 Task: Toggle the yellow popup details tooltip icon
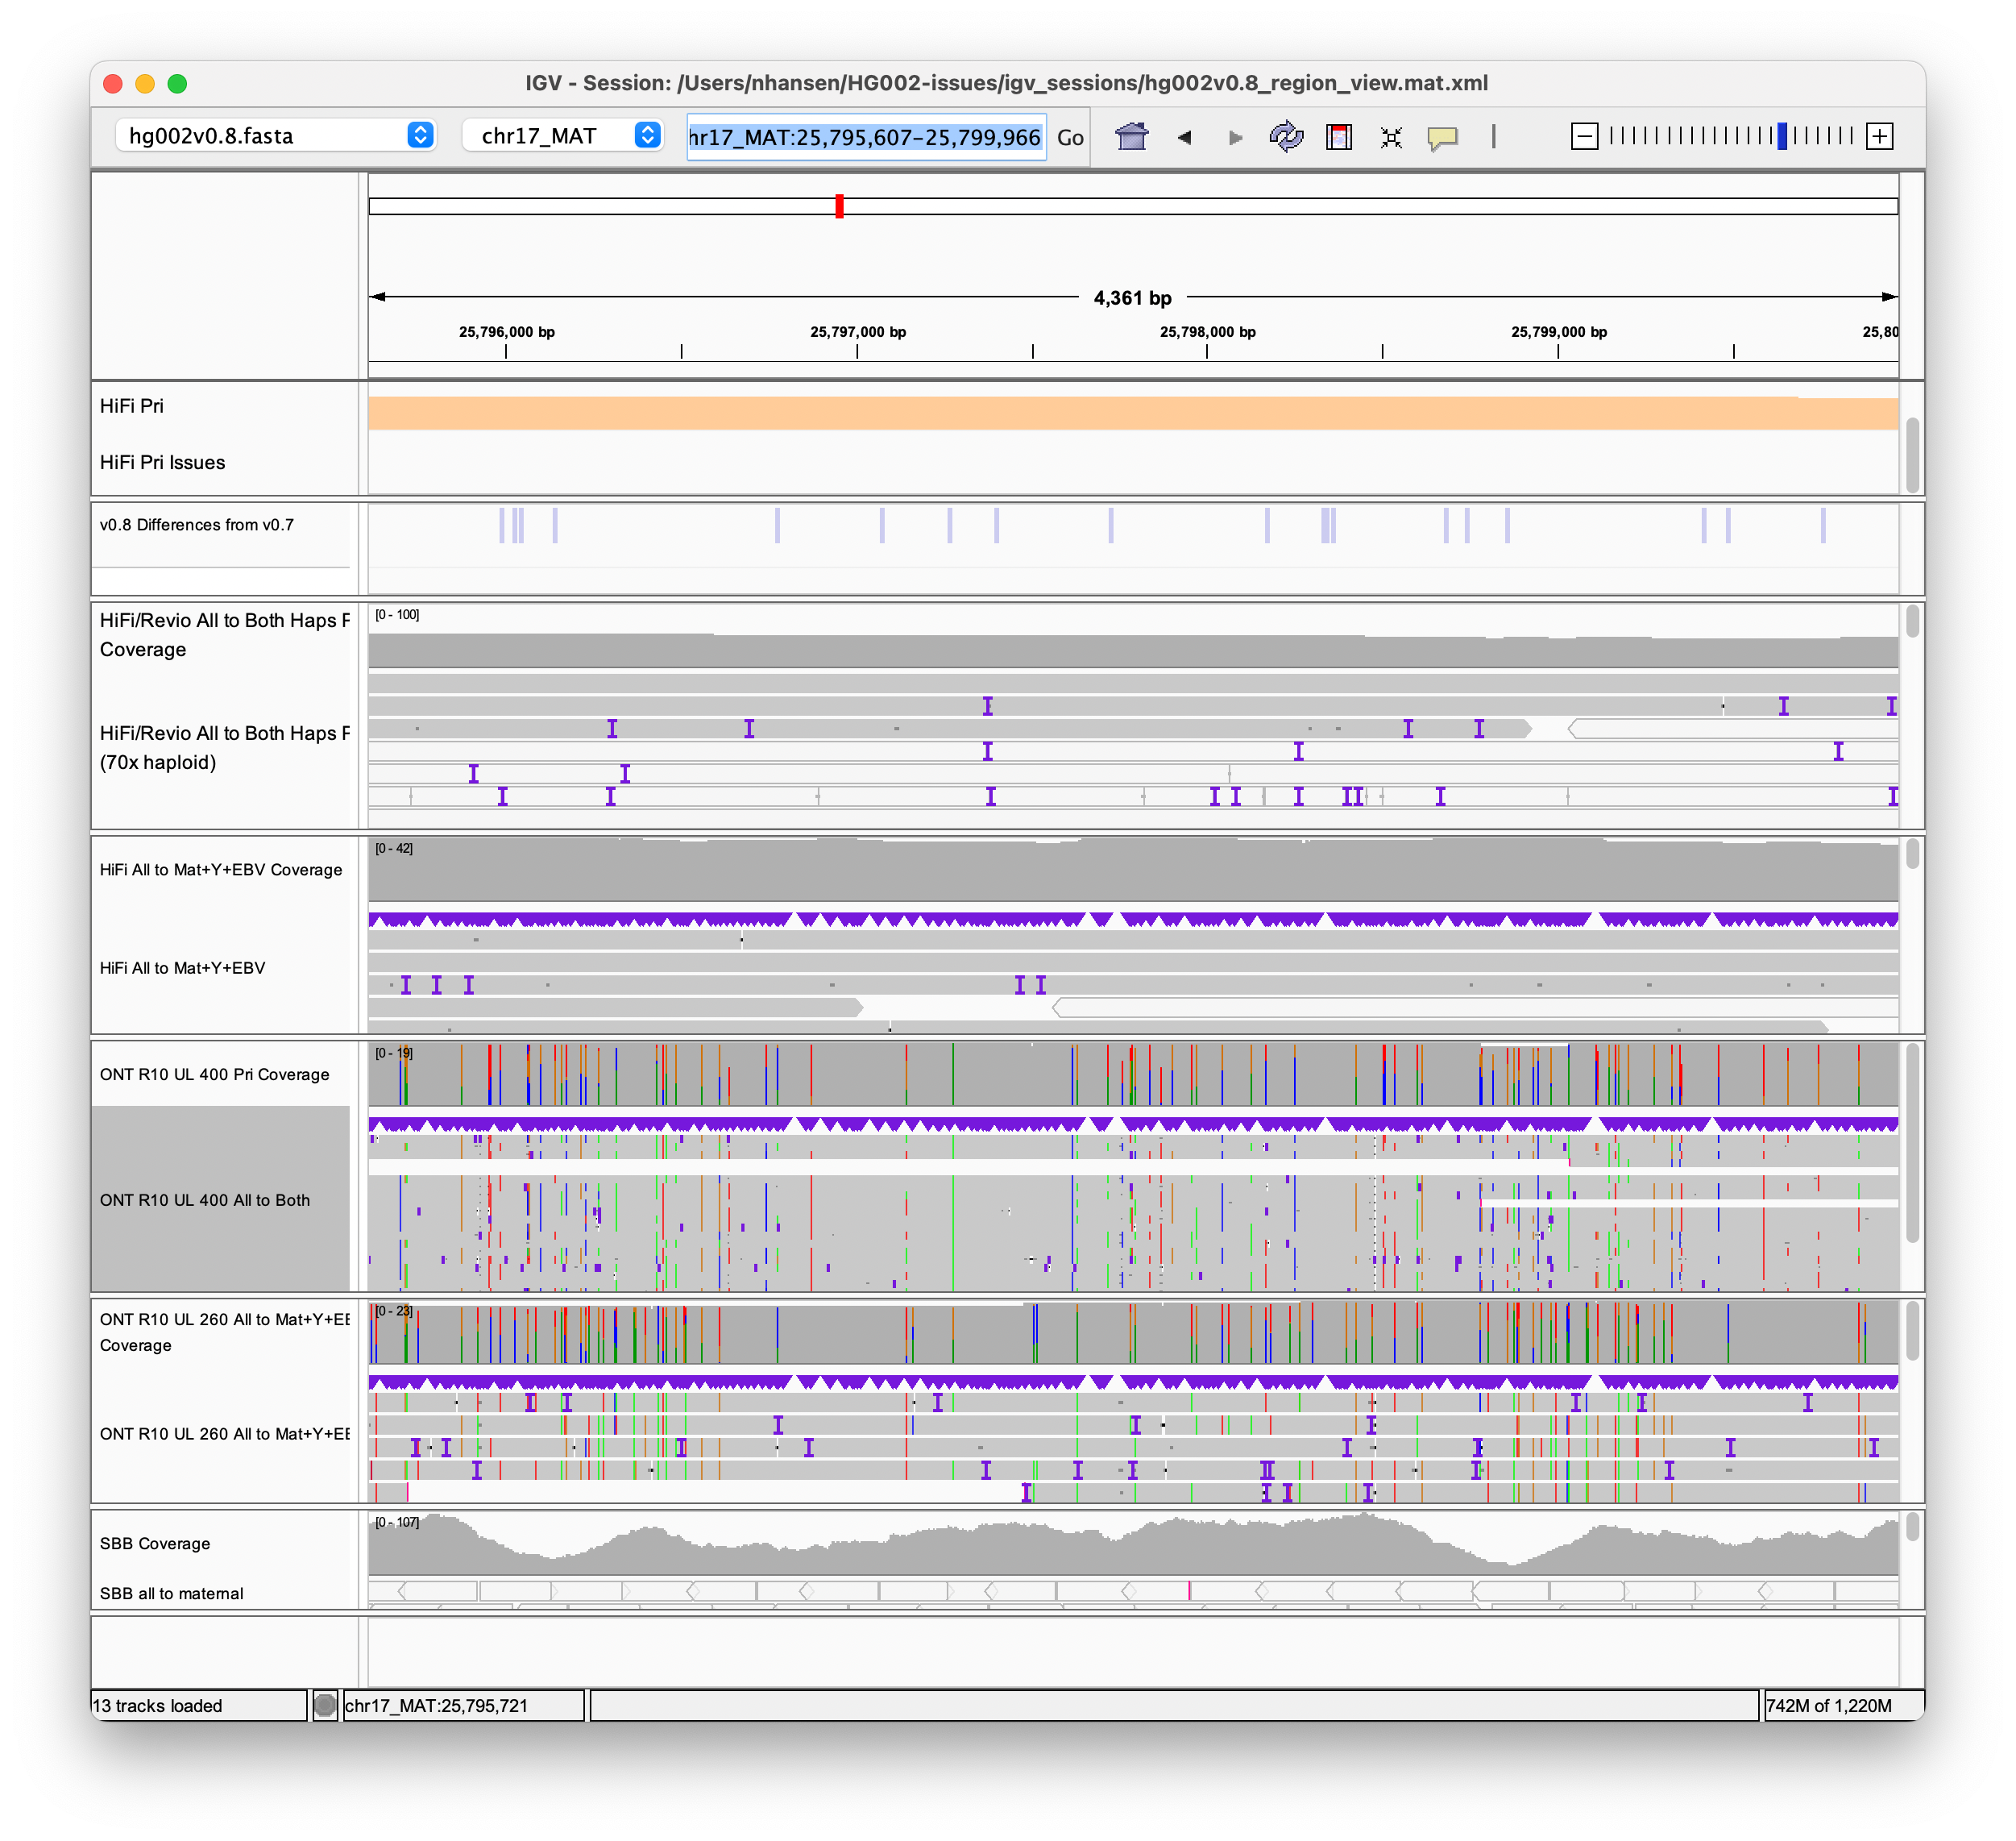(1443, 138)
